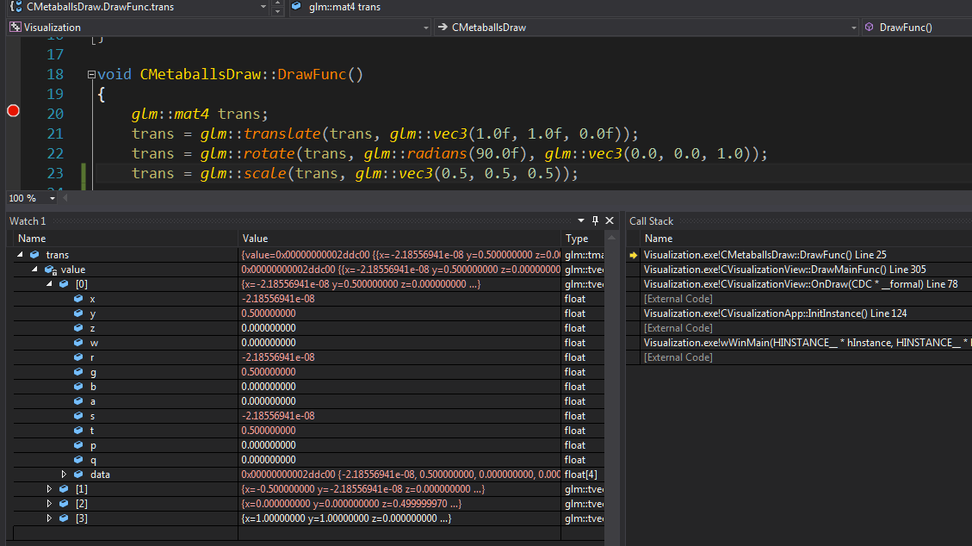
Task: Expand the [3] column vector row
Action: pos(49,518)
